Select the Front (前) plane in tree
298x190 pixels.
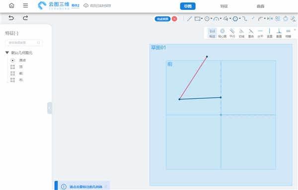pos(16,73)
